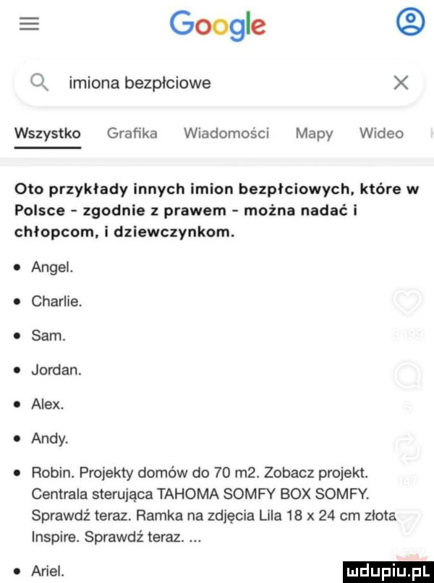The width and height of the screenshot is (434, 583).
Task: Switch to the Wiadomości tab
Action: point(226,133)
